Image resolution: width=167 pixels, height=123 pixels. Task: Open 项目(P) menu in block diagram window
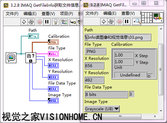(66, 14)
